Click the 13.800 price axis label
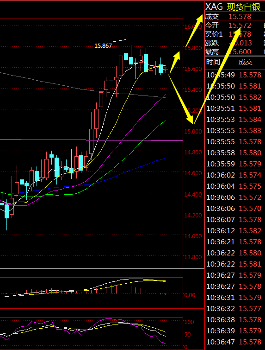The image size is (265, 350). [x=193, y=257]
